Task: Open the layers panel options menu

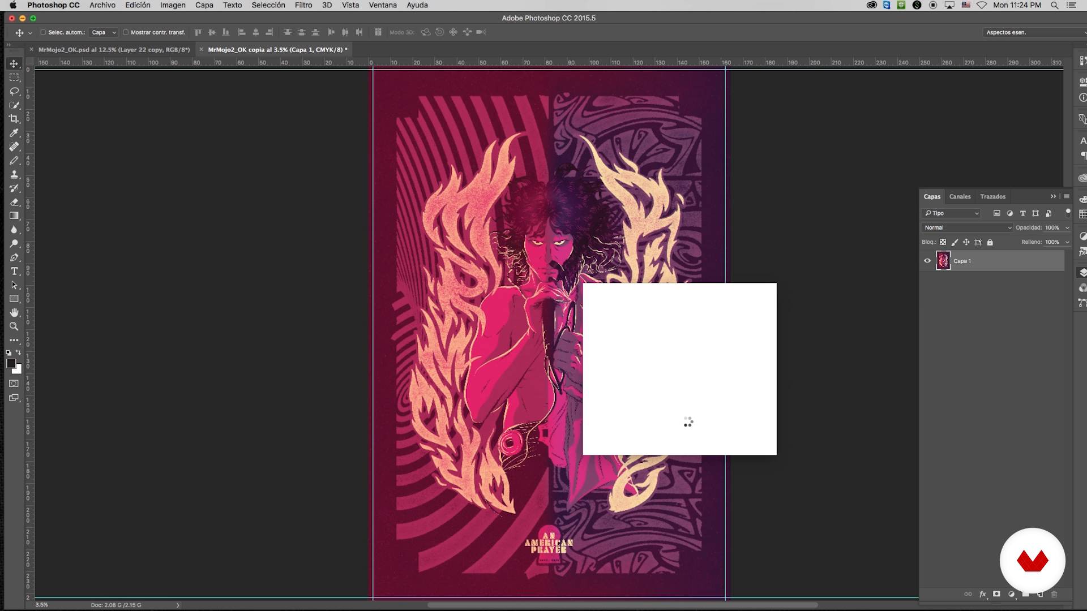Action: (1067, 196)
